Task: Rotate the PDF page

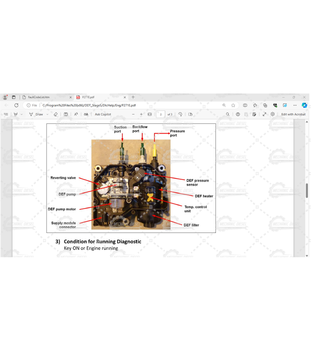Action: (x=180, y=114)
